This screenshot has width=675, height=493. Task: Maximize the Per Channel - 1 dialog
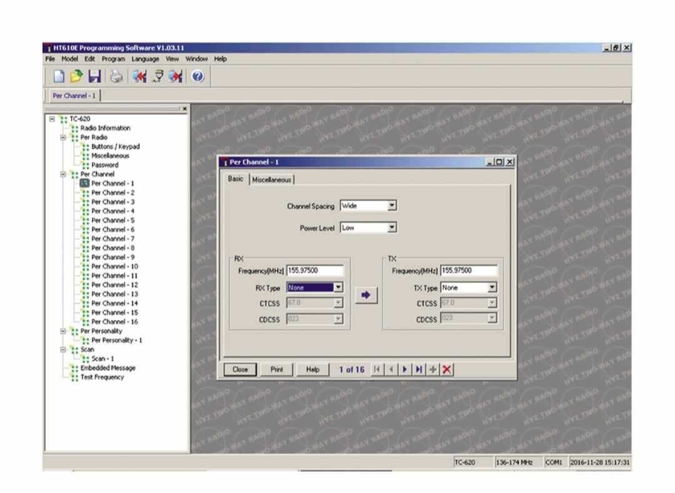(499, 162)
